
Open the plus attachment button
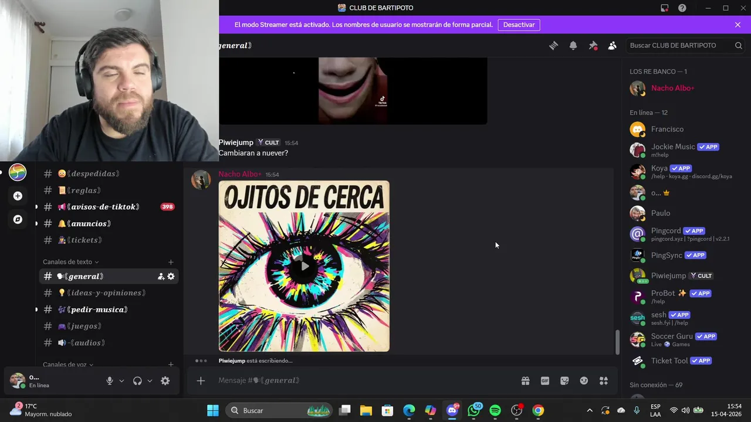pyautogui.click(x=201, y=381)
